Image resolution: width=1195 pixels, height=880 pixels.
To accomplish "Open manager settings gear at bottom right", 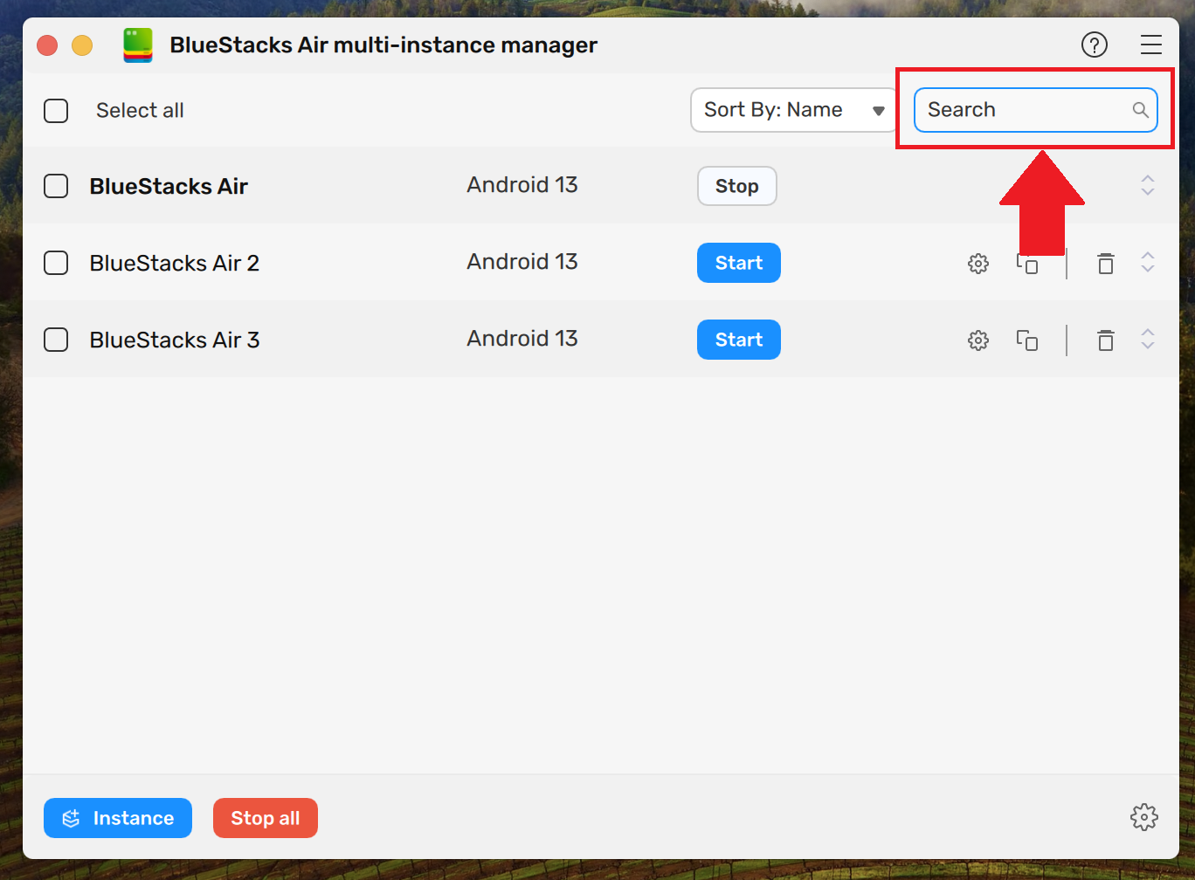I will 1144,817.
